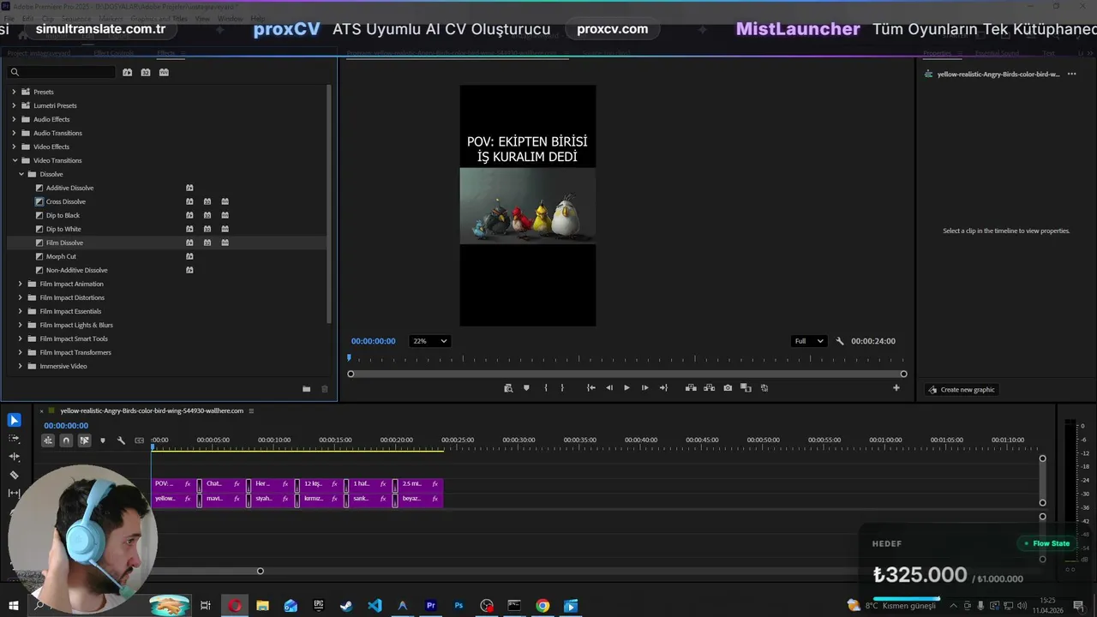Toggle Linked Selection in timeline
This screenshot has width=1097, height=617.
pos(84,440)
